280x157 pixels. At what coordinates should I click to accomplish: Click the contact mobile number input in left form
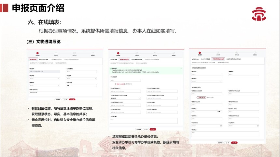tap(45, 92)
